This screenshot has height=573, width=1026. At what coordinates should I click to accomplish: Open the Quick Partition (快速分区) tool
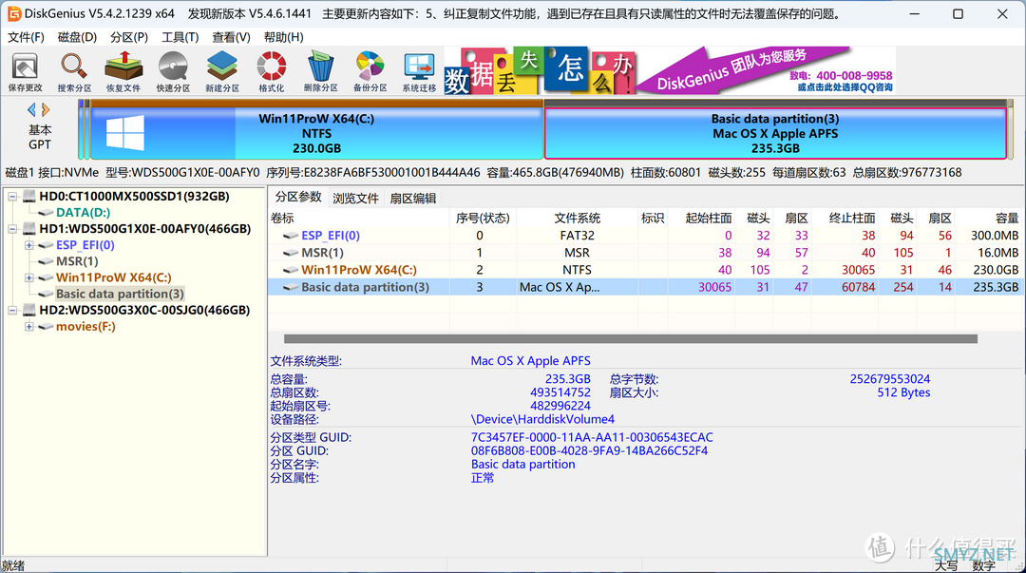(x=173, y=72)
